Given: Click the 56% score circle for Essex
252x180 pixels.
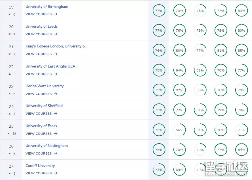Looking at the screenshot, I should (x=179, y=130).
